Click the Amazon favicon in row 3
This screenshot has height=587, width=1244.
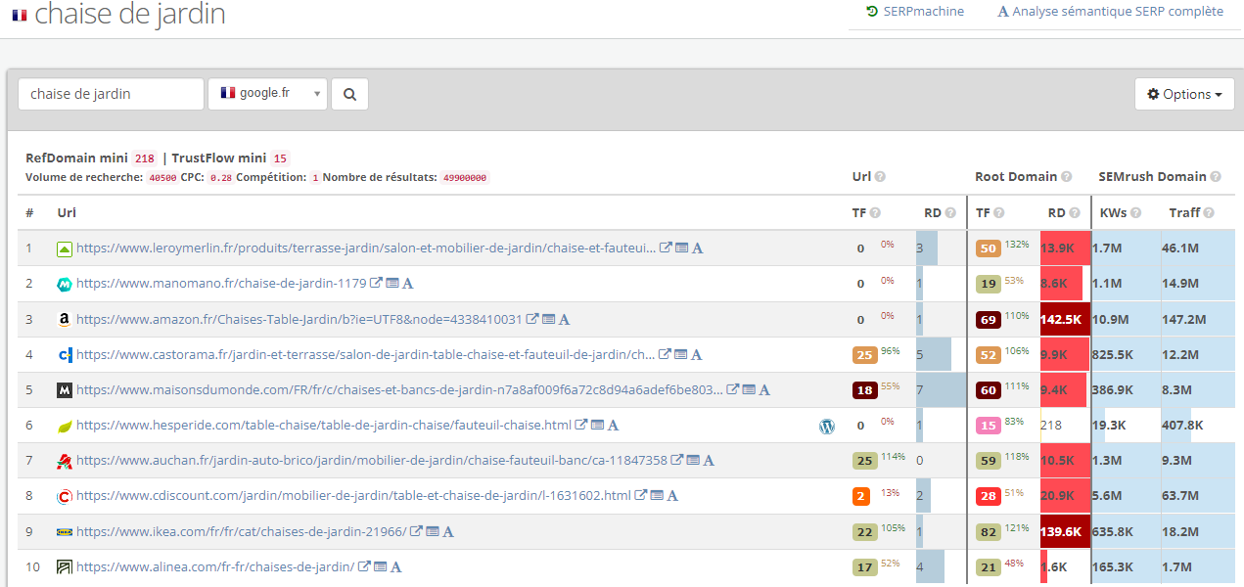click(65, 319)
